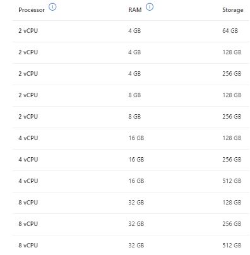Screen dimensions: 250x255
Task: Pick the 2 vCPU 8 GB 128 GB configuration
Action: (131, 95)
